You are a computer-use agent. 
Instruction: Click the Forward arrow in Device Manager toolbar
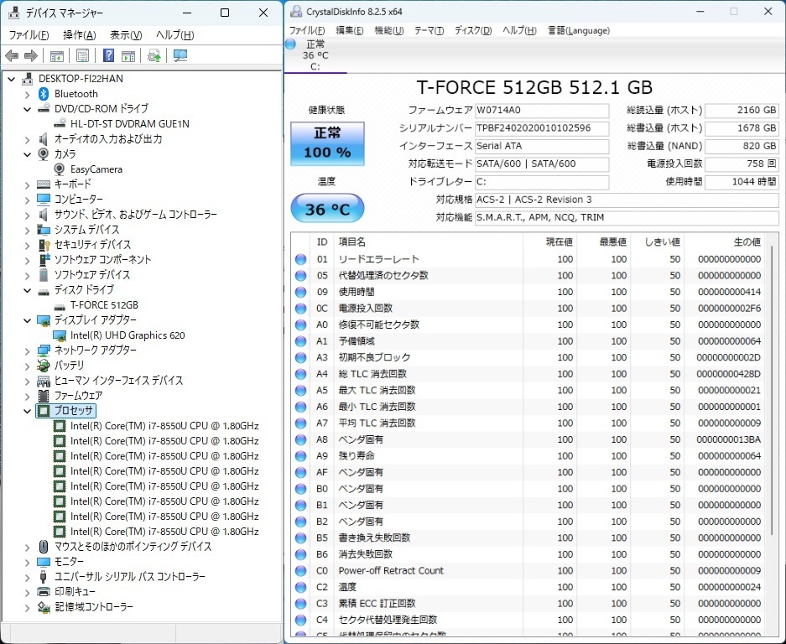[x=31, y=55]
